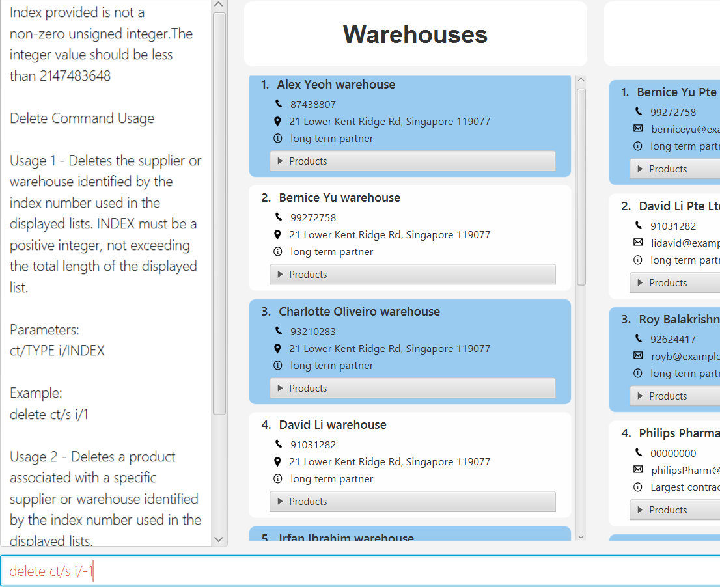Image resolution: width=720 pixels, height=587 pixels.
Task: Click lidavid@example email text
Action: coord(685,243)
